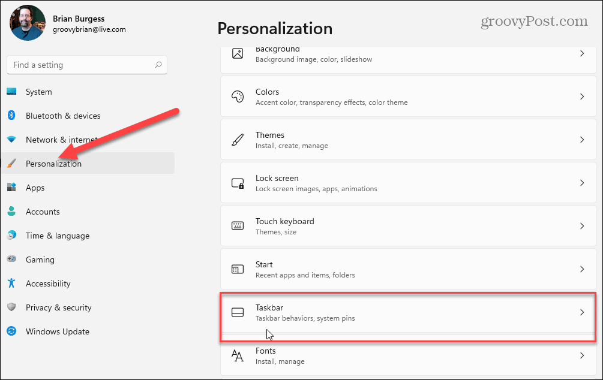Click the Taskbar icon
The height and width of the screenshot is (380, 603).
pyautogui.click(x=238, y=312)
